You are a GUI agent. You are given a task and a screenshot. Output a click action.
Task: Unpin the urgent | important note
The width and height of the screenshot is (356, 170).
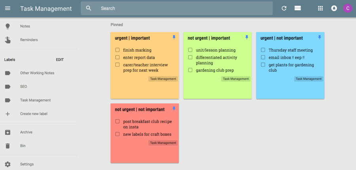(174, 37)
